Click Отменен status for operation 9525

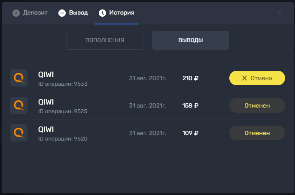(257, 105)
